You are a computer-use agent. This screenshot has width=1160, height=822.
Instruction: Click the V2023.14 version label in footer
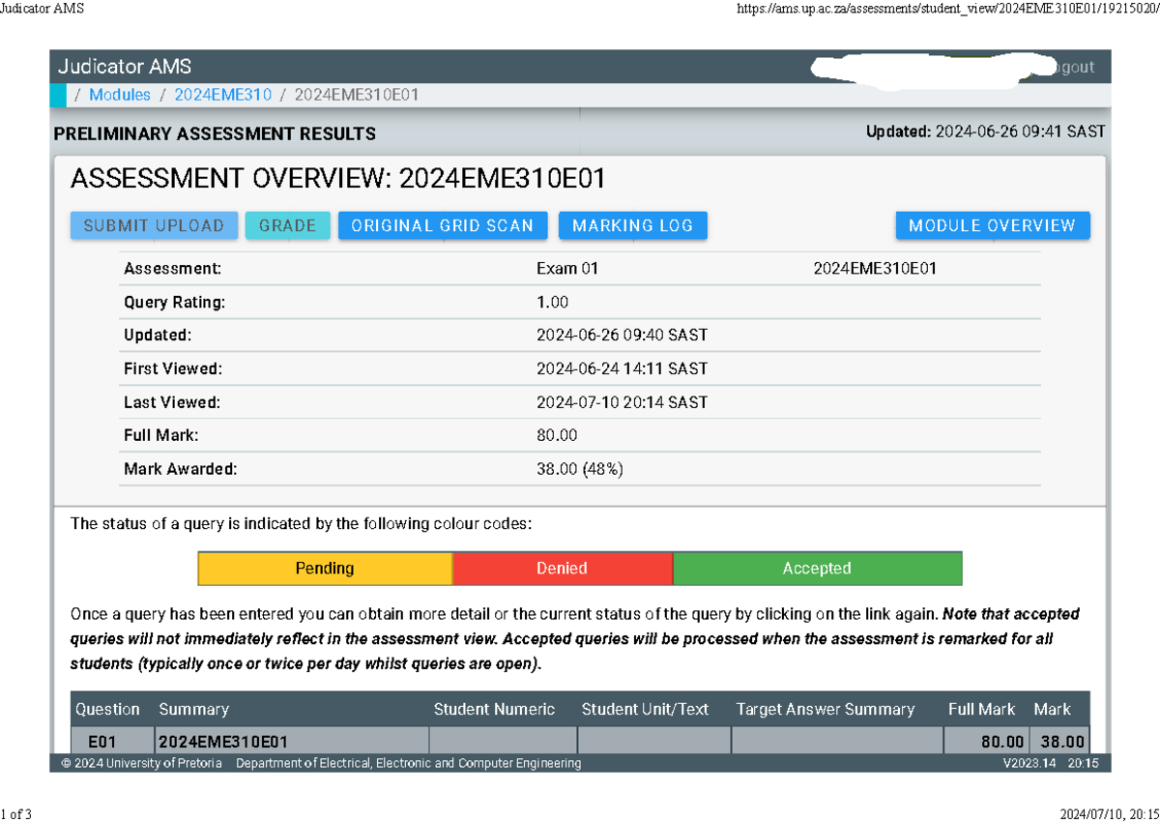pyautogui.click(x=1031, y=763)
